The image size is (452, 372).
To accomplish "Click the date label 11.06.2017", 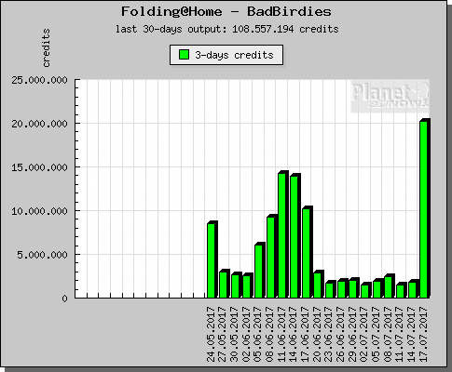I will click(281, 334).
